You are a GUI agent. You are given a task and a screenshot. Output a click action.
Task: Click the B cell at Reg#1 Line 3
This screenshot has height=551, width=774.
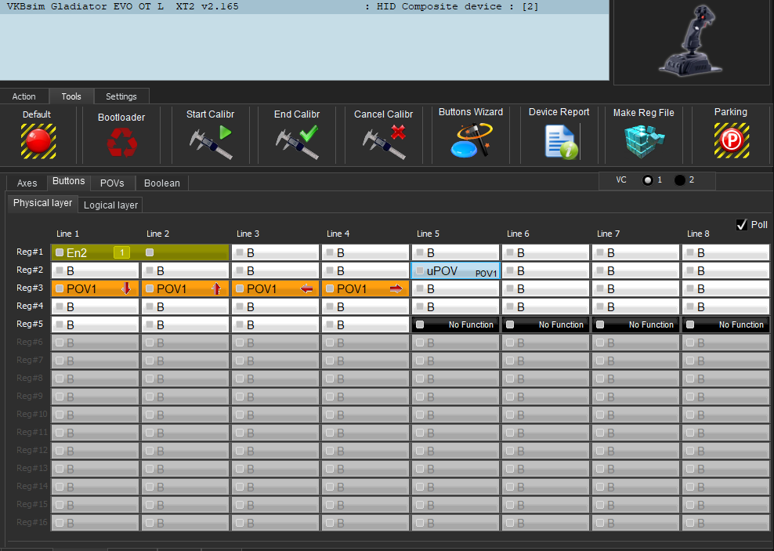point(275,253)
